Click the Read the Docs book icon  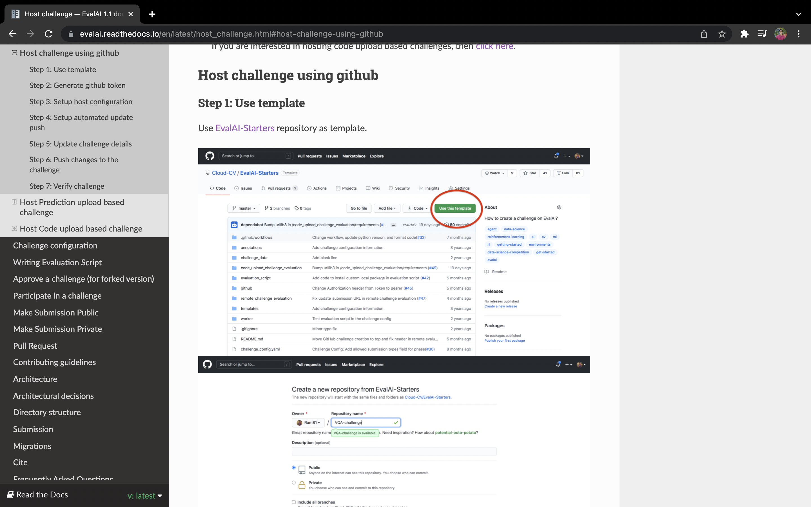tap(10, 495)
